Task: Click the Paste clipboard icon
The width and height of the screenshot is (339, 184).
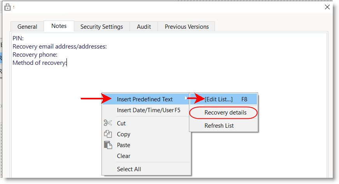Action: 108,145
